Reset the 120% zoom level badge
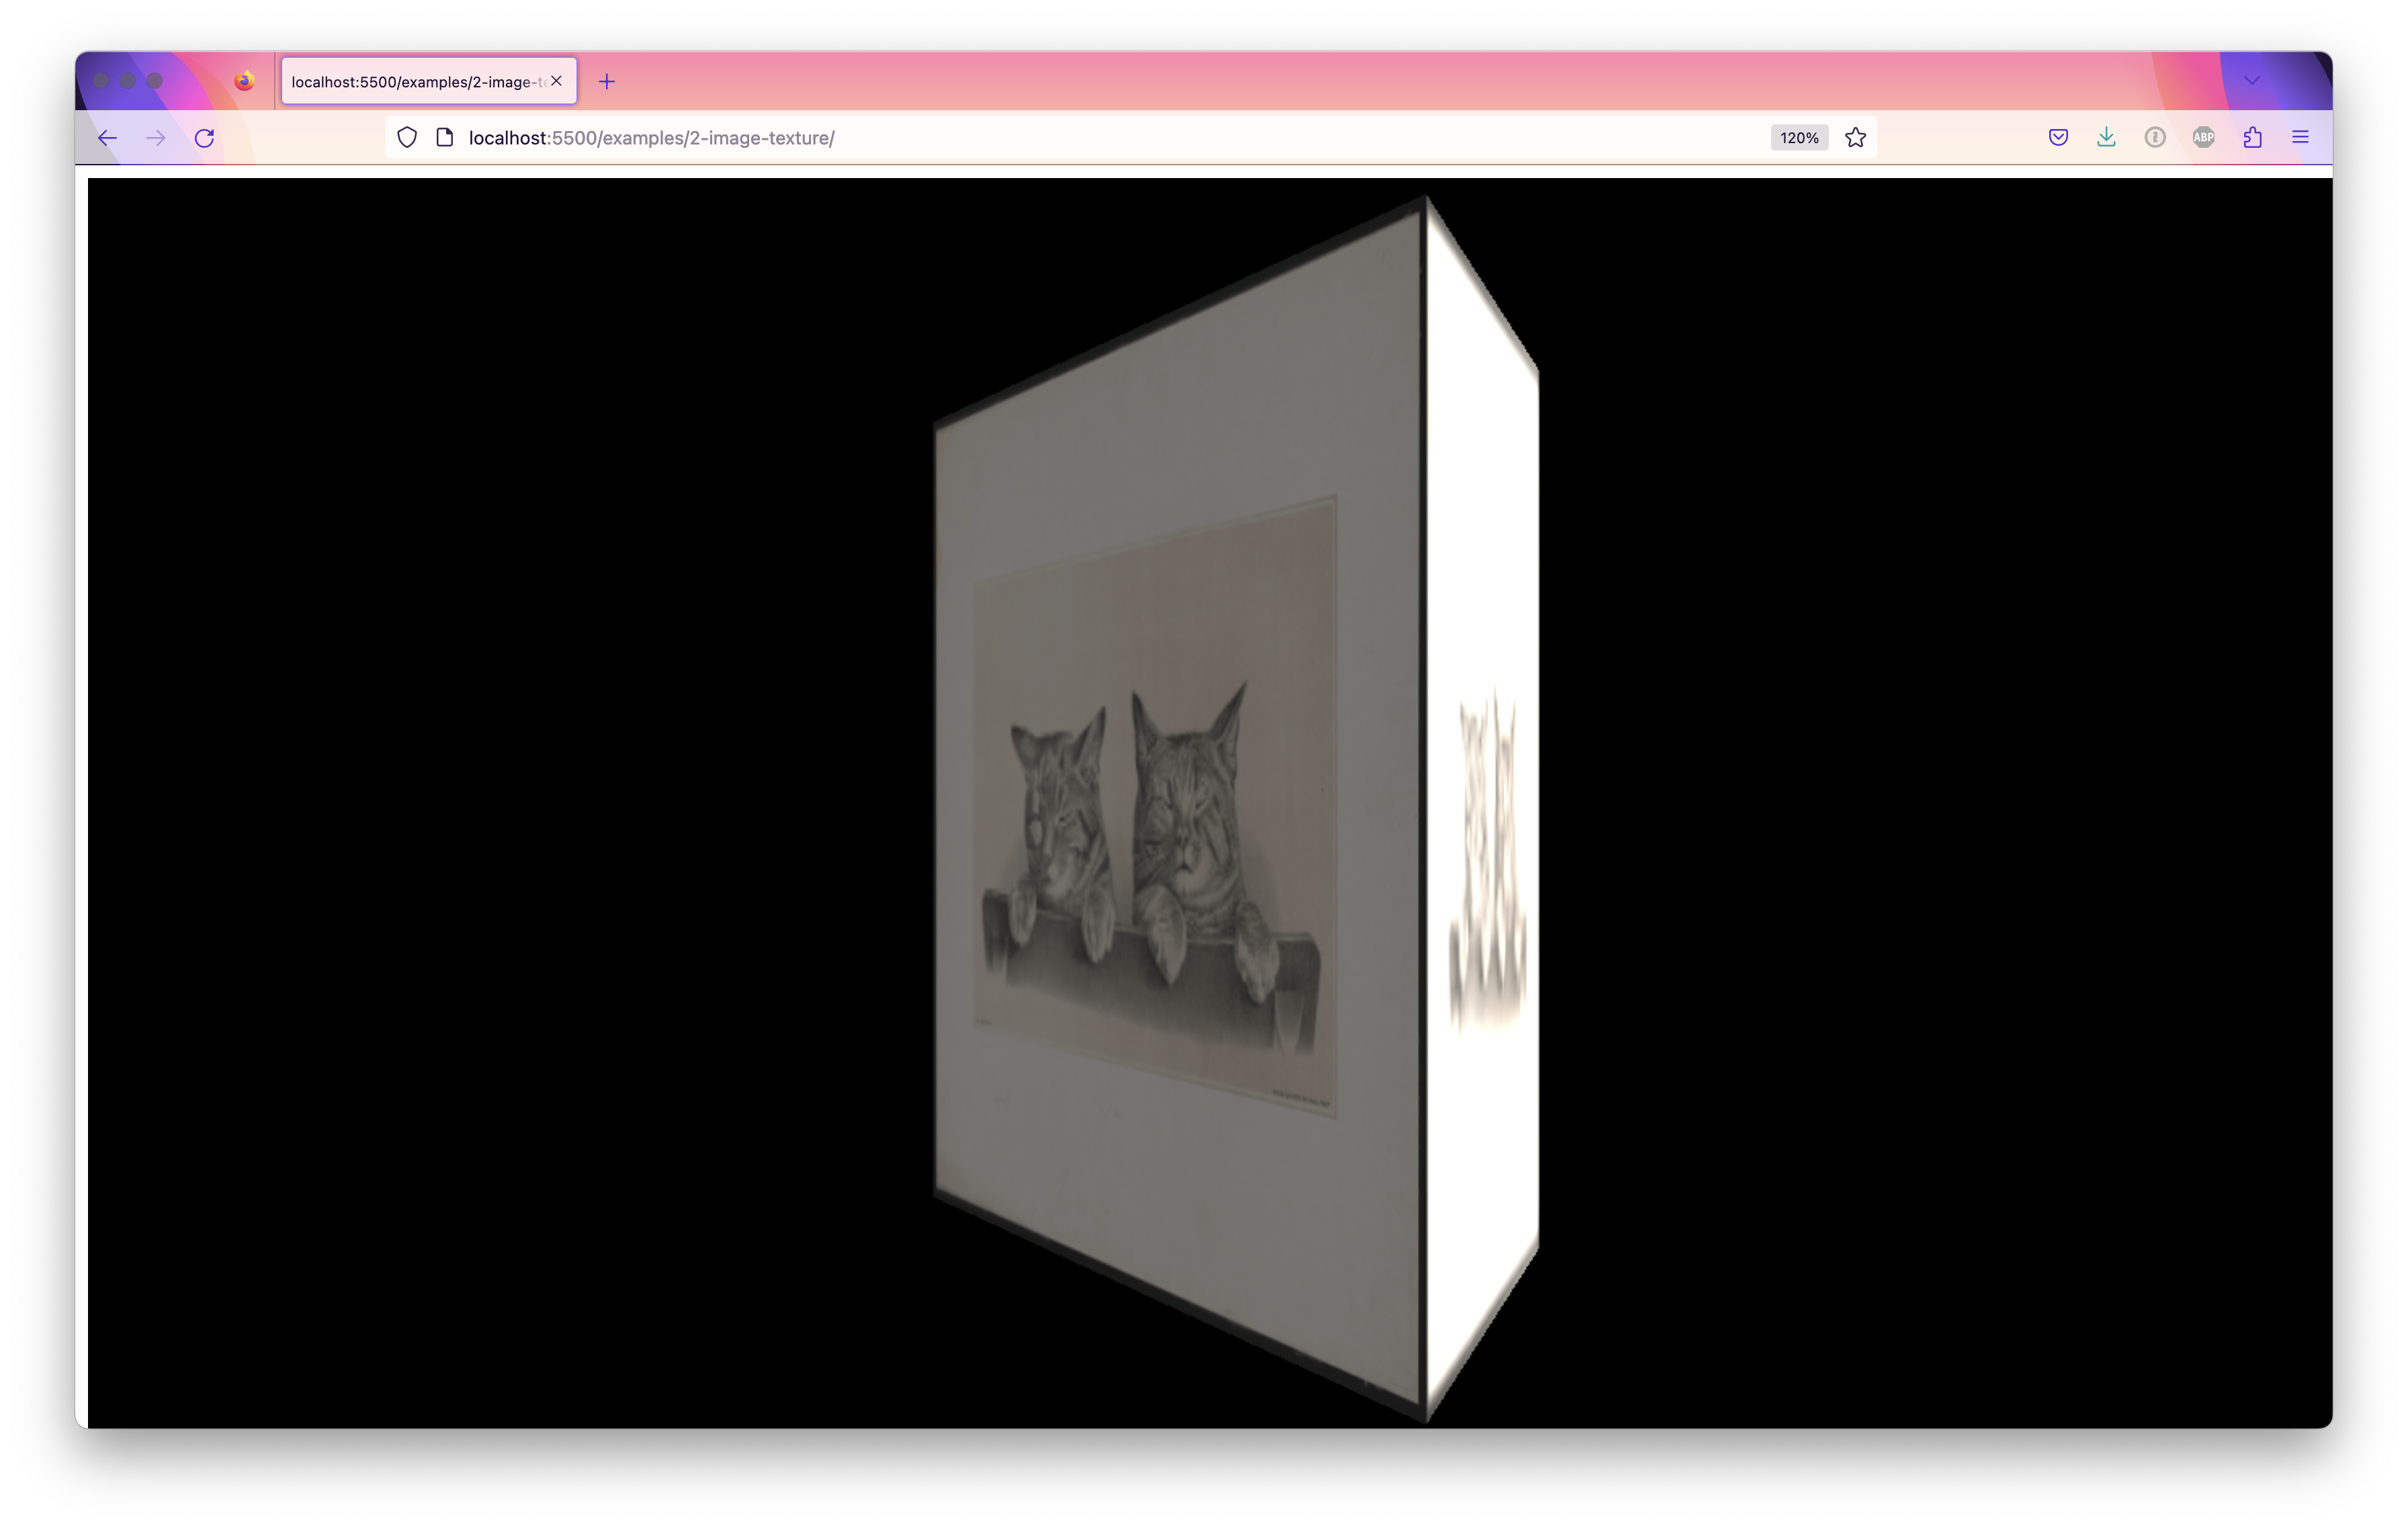Screen dimensions: 2408x1528 click(1798, 138)
